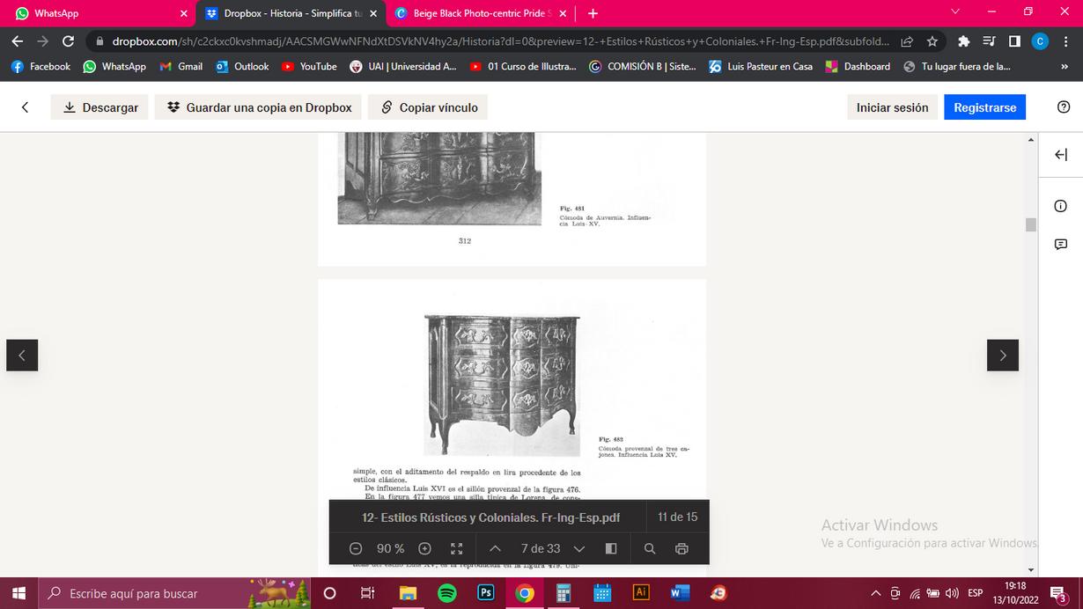
Task: Show previous file with left arrow
Action: point(22,356)
